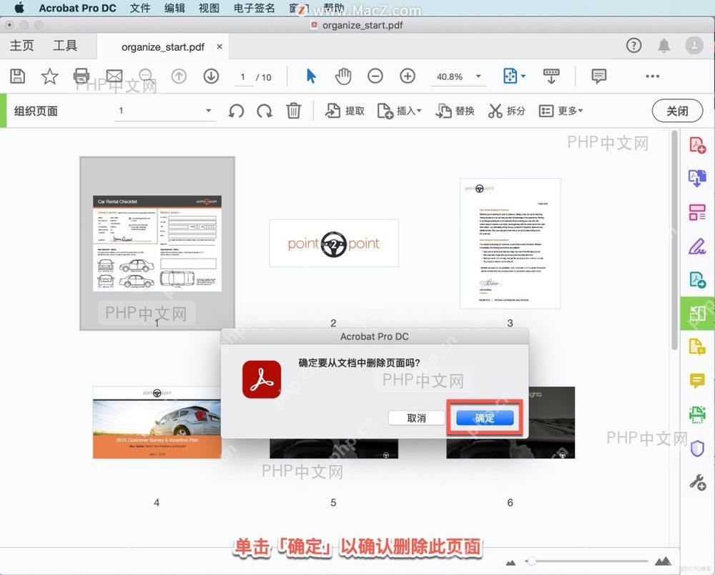This screenshot has height=575, width=715.
Task: Open Edit PDF layout sidebar tool
Action: (697, 212)
